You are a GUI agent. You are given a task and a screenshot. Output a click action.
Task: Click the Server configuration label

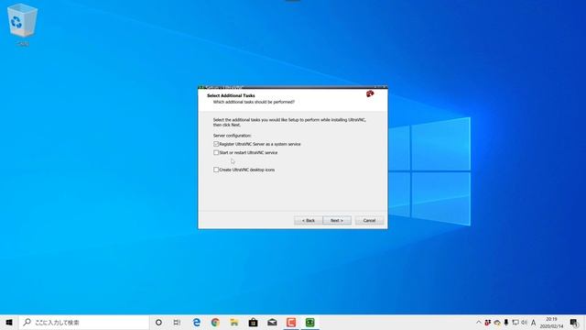232,136
